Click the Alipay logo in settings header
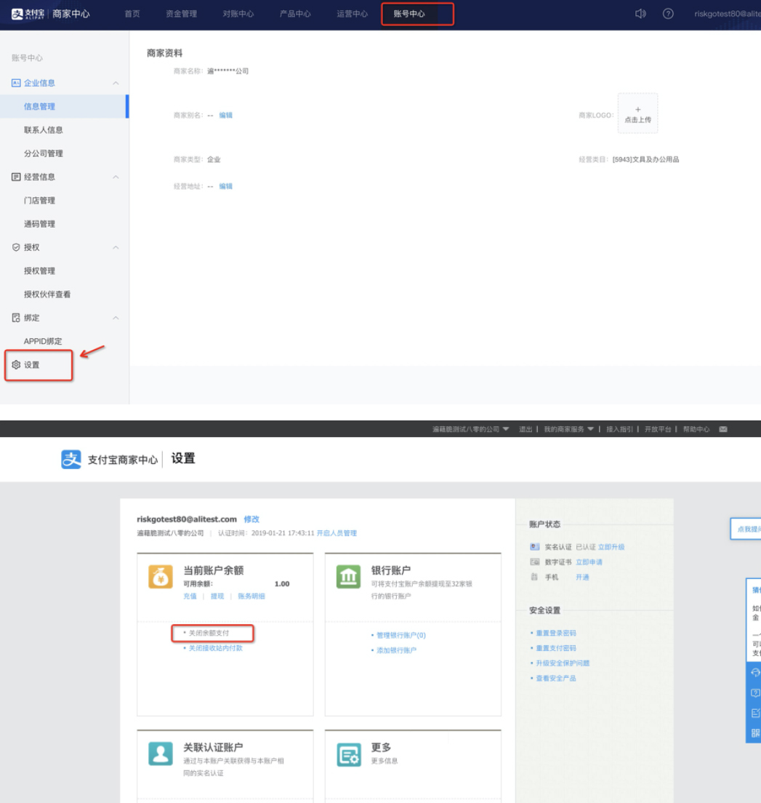Image resolution: width=761 pixels, height=803 pixels. 71,459
